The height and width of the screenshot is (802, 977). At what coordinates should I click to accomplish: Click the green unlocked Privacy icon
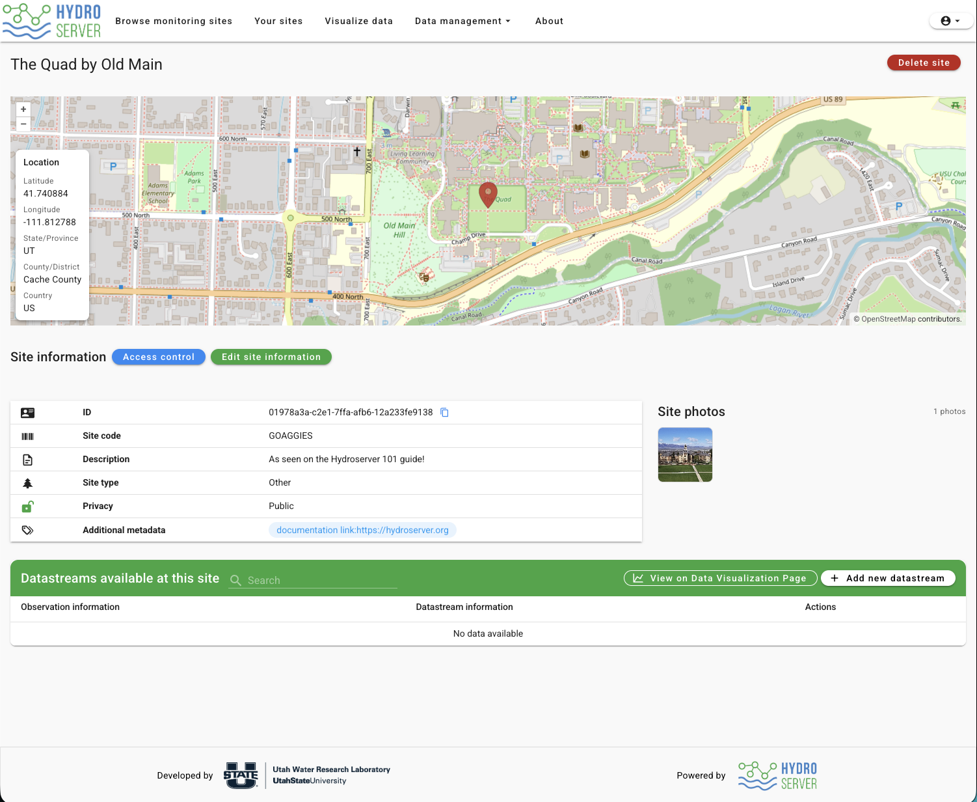click(x=27, y=506)
